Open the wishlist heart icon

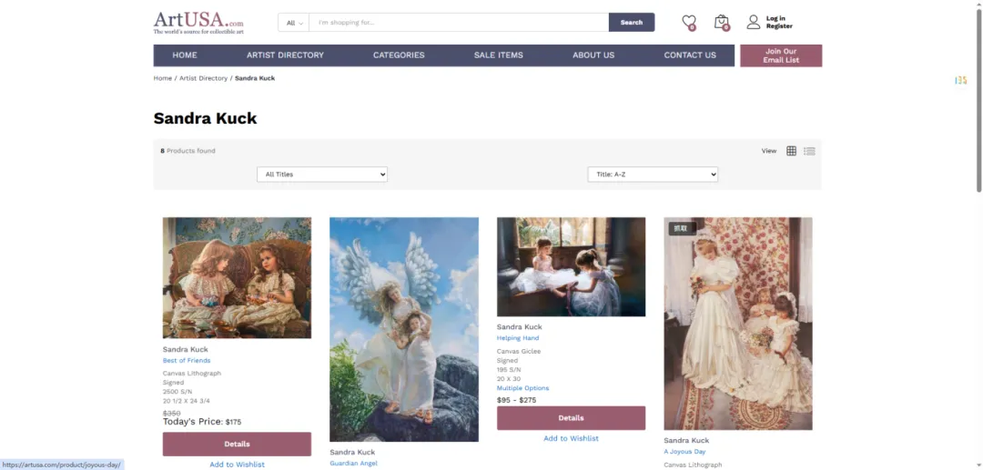click(x=689, y=23)
